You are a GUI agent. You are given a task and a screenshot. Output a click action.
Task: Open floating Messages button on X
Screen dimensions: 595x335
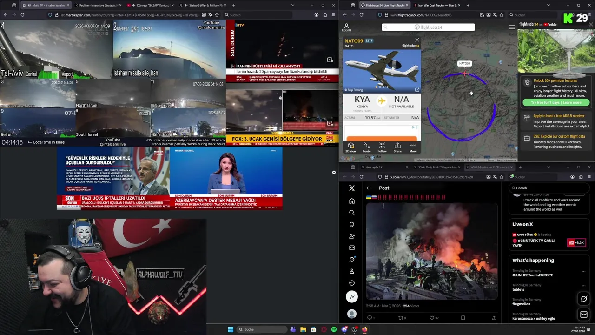click(x=584, y=315)
